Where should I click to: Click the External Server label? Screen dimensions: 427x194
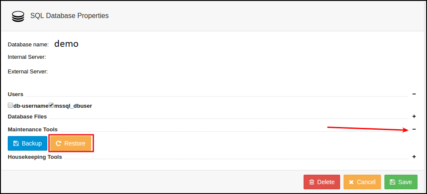tap(28, 71)
